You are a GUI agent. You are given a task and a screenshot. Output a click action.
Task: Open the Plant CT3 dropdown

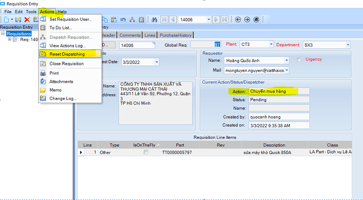pos(271,44)
